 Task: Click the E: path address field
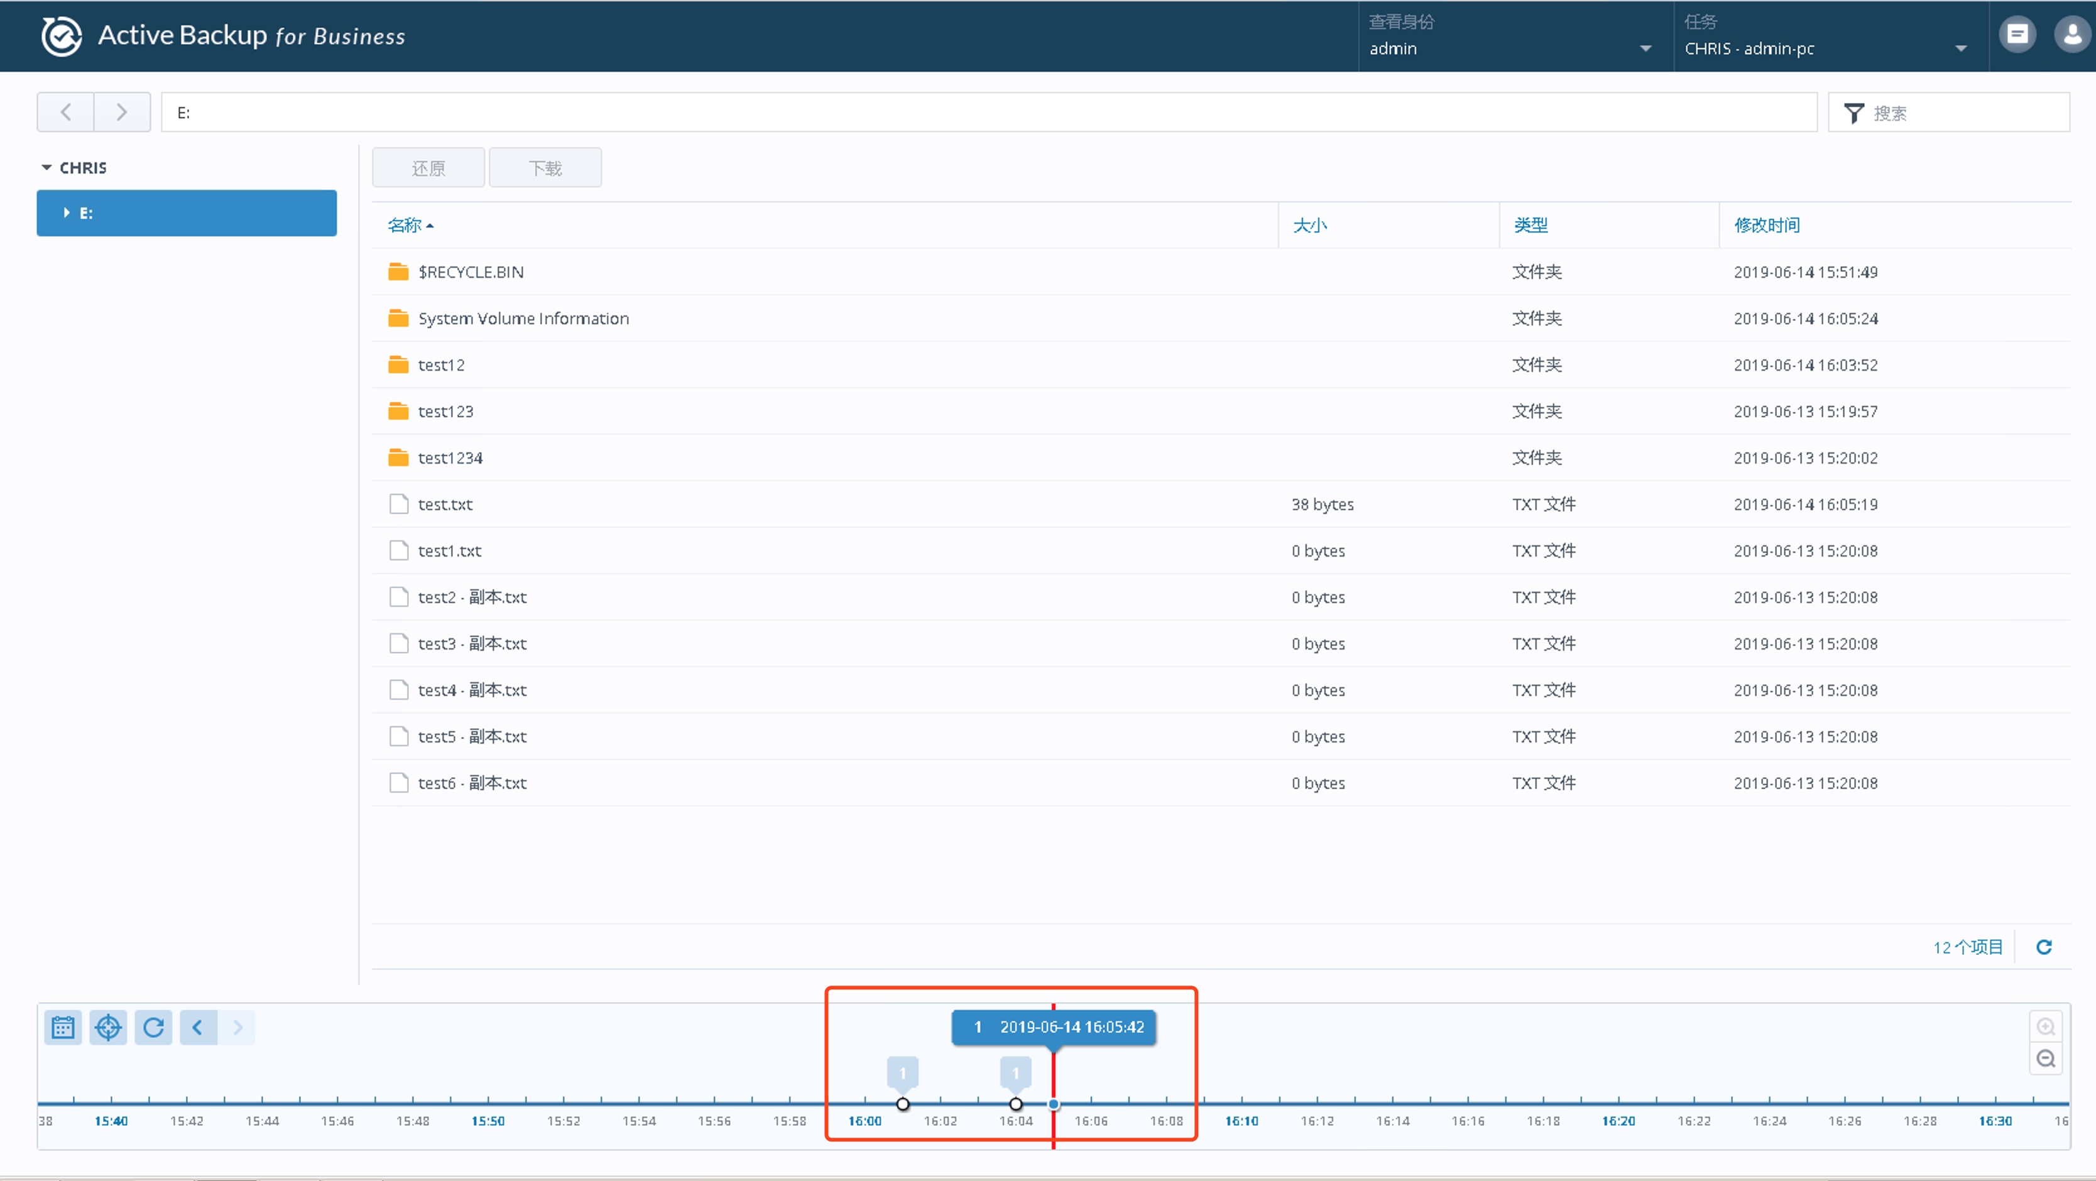pos(988,112)
